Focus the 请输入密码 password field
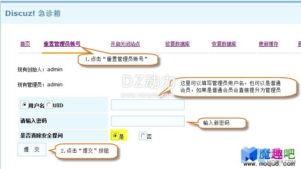 click(148, 121)
